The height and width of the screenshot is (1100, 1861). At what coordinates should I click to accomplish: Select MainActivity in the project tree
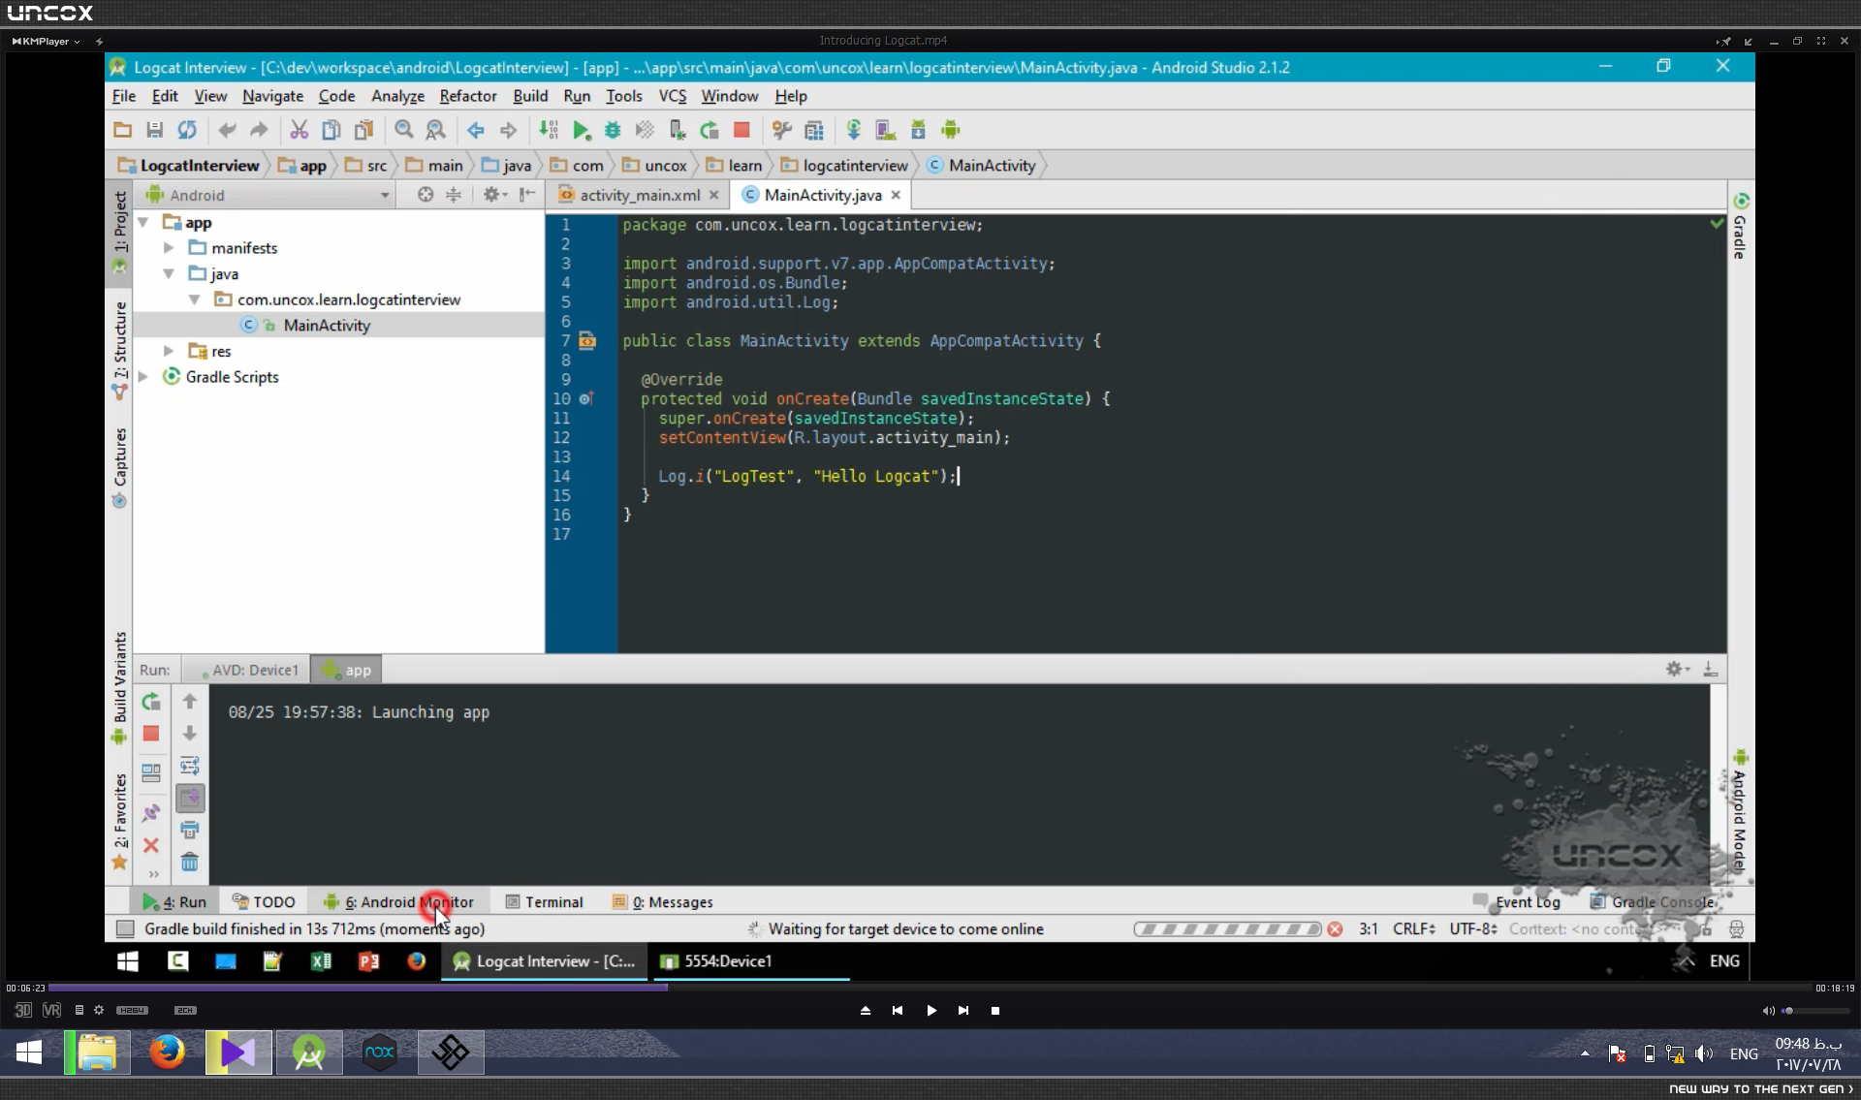click(x=327, y=326)
